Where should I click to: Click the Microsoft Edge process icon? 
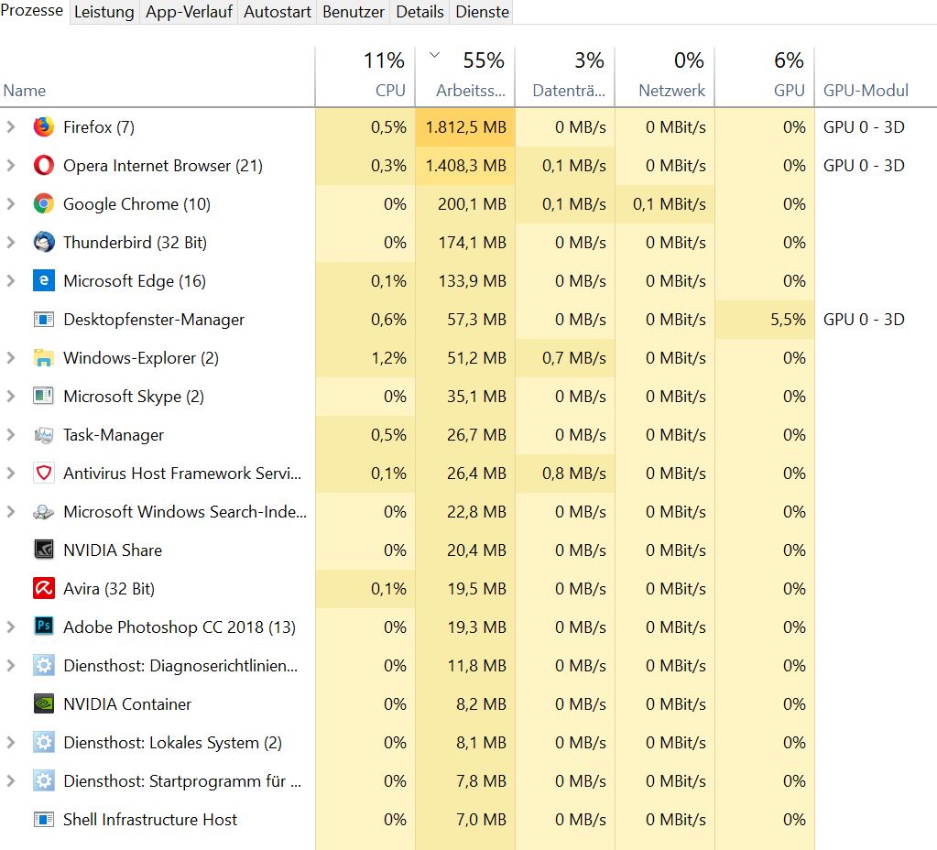(x=44, y=280)
